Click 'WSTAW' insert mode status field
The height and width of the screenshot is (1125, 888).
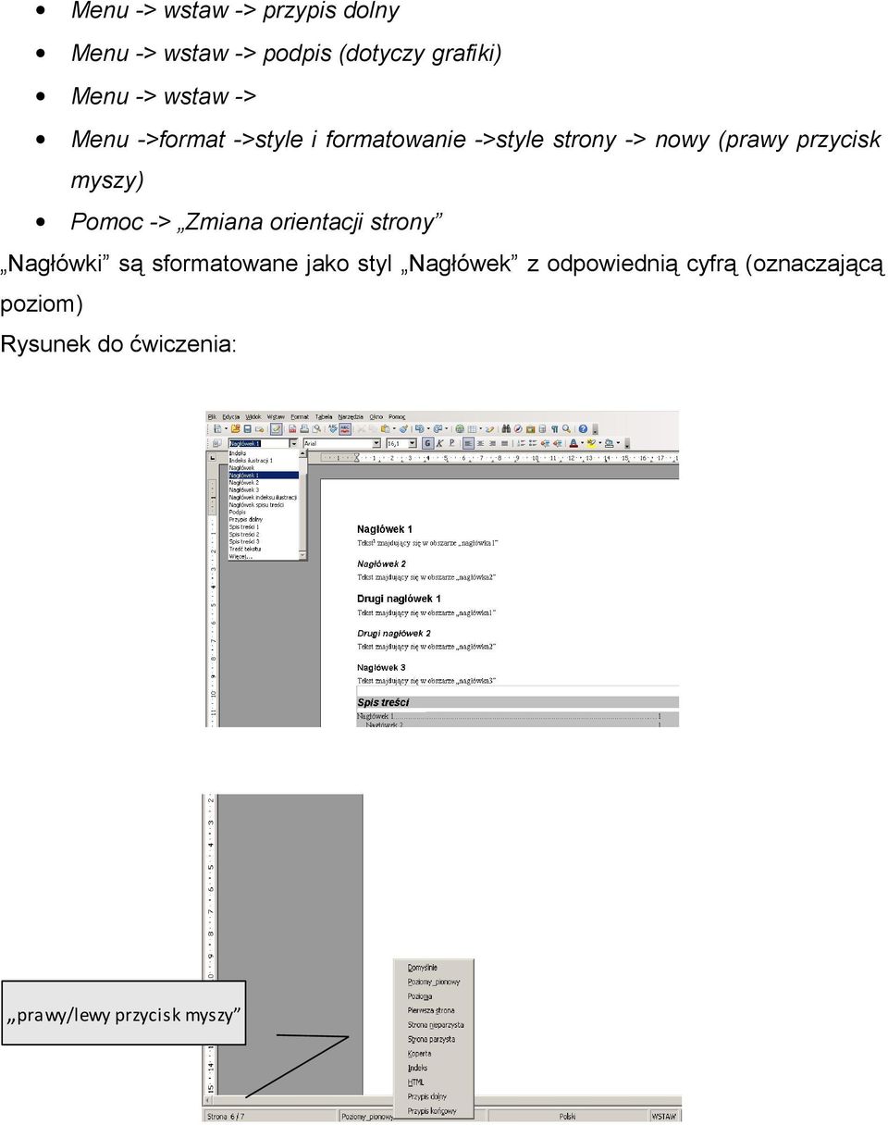[x=663, y=1117]
